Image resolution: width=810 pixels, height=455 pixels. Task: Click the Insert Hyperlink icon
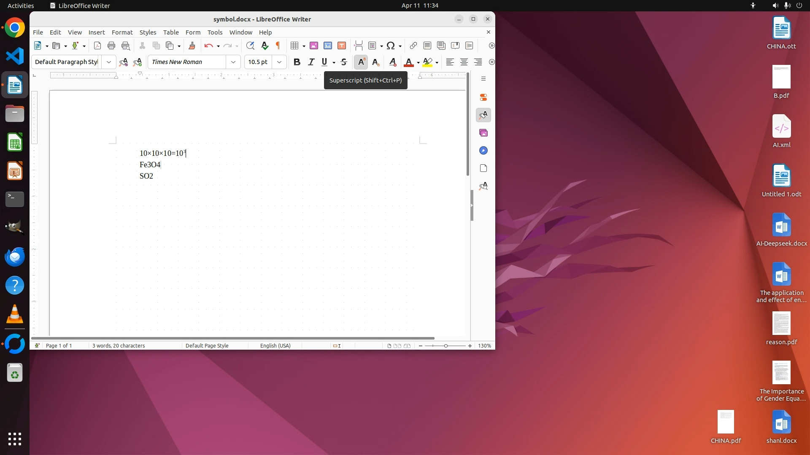coord(413,45)
